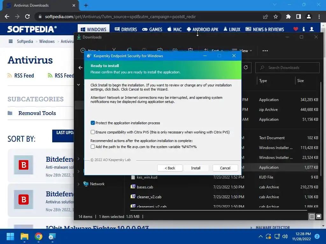Check Ensure compatibility with Citrix PVS

pyautogui.click(x=93, y=132)
